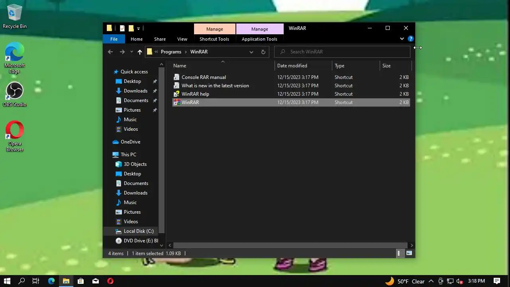Image resolution: width=510 pixels, height=287 pixels.
Task: Select 3D Objects under This PC
Action: pyautogui.click(x=135, y=164)
